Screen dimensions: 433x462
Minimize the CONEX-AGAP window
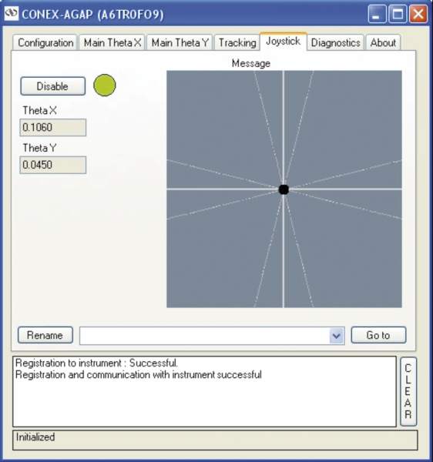377,14
